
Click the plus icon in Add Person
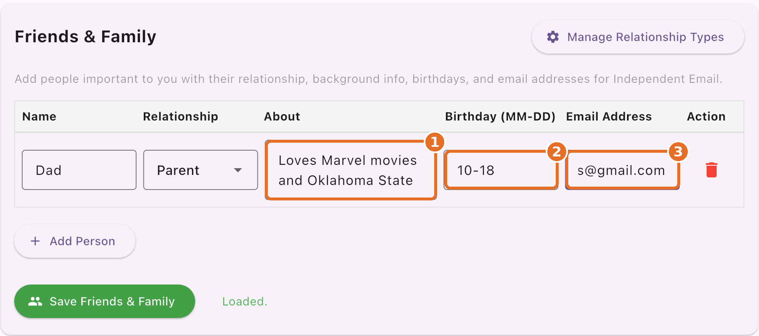(35, 241)
